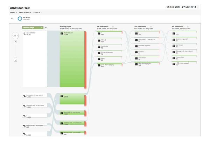Click the settings icon beside 2nd Interaction
Image resolution: width=210 pixels, height=141 pixels.
coord(151,26)
